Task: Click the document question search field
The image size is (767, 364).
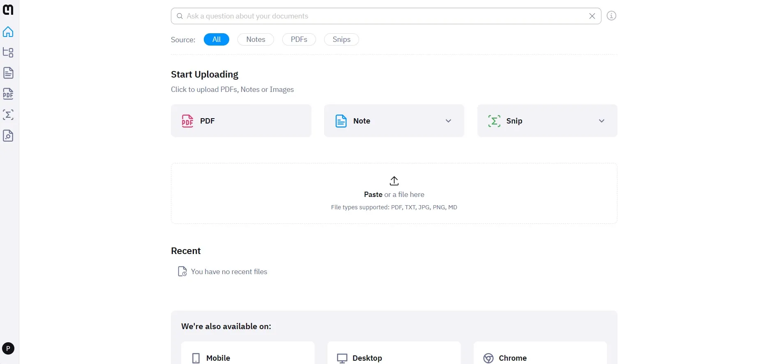Action: click(382, 16)
